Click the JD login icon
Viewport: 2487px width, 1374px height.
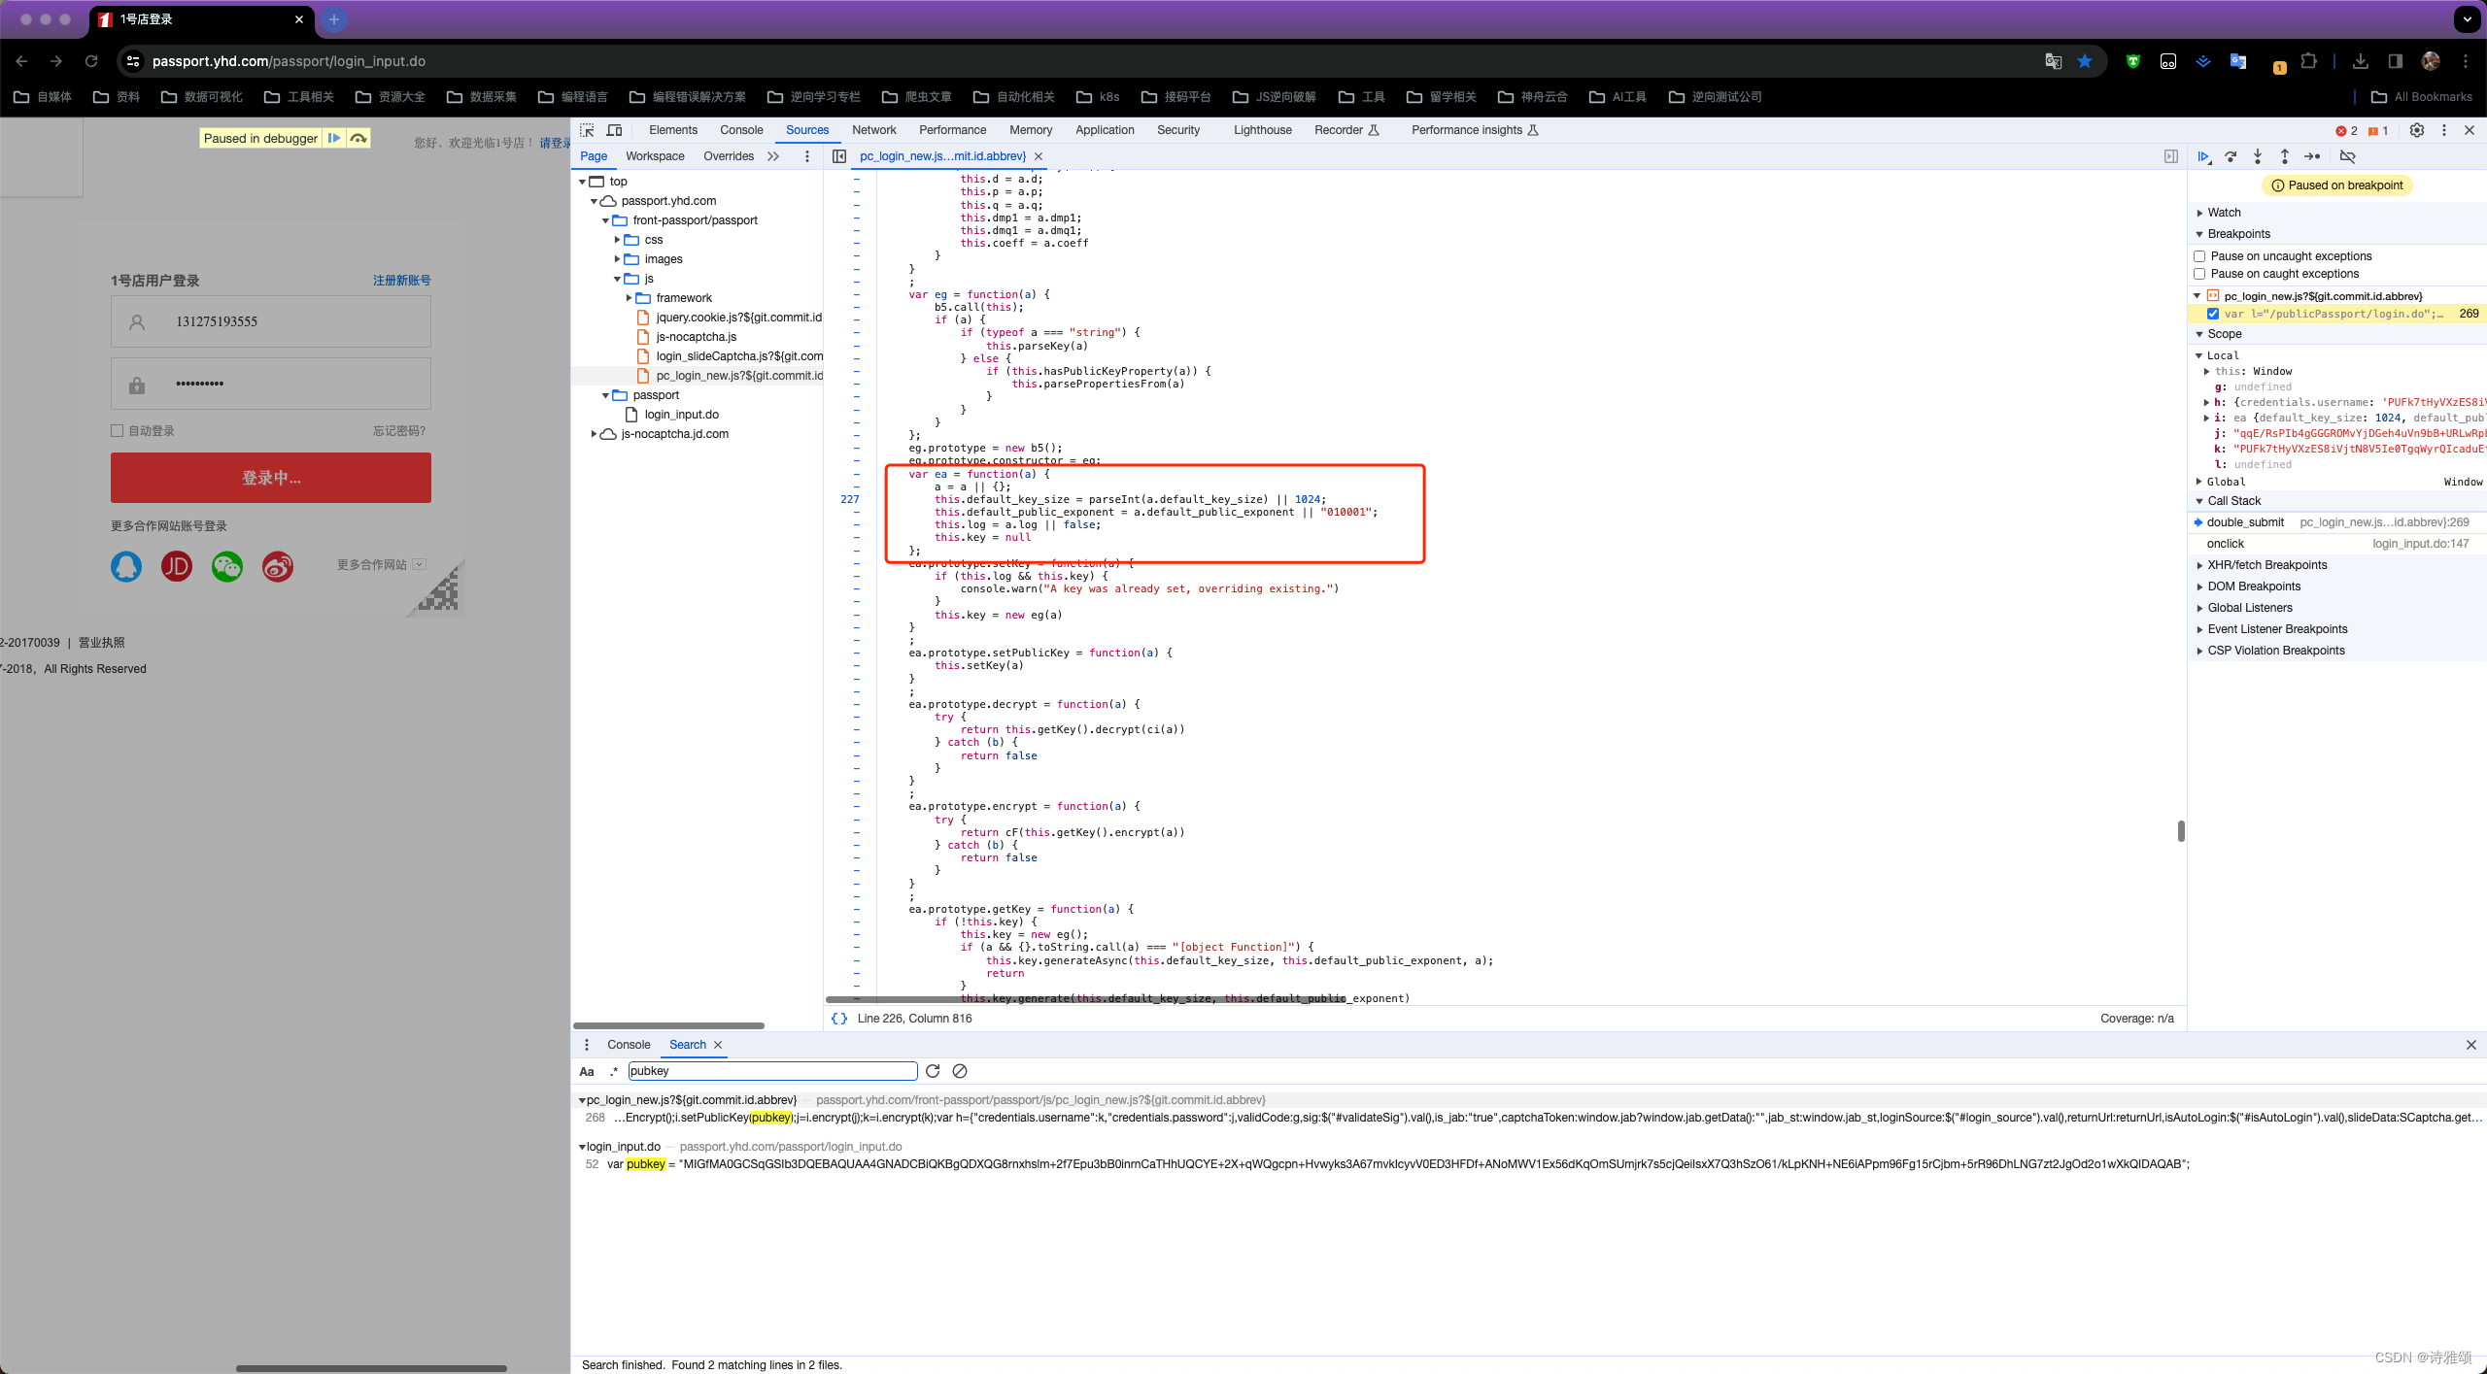point(177,566)
